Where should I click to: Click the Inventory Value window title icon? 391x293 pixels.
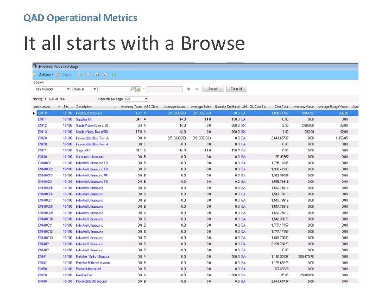35,67
